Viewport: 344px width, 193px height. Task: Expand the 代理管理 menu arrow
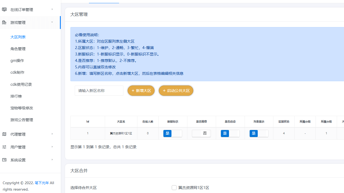coord(52,134)
